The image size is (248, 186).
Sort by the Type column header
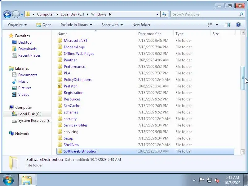tap(179, 34)
